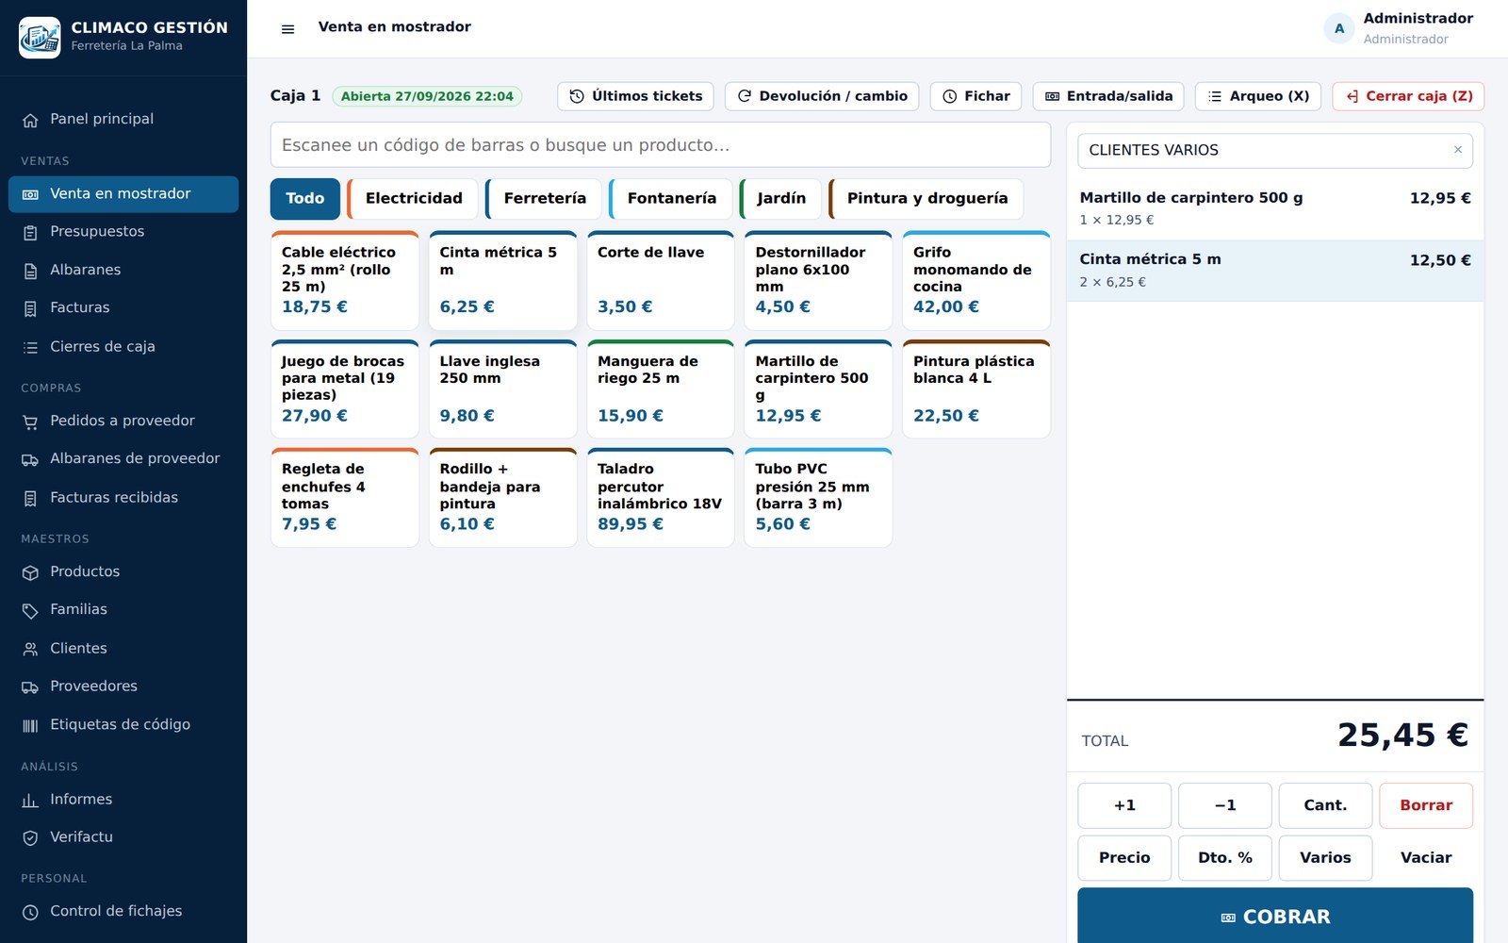Filter products by Ferretería
This screenshot has height=943, width=1508.
coord(544,199)
